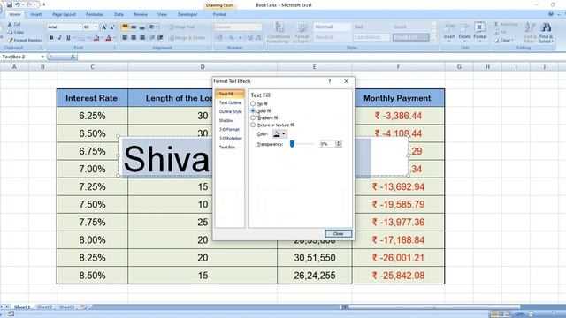Open the Data ribbon tab
Image resolution: width=566 pixels, height=318 pixels.
[119, 14]
